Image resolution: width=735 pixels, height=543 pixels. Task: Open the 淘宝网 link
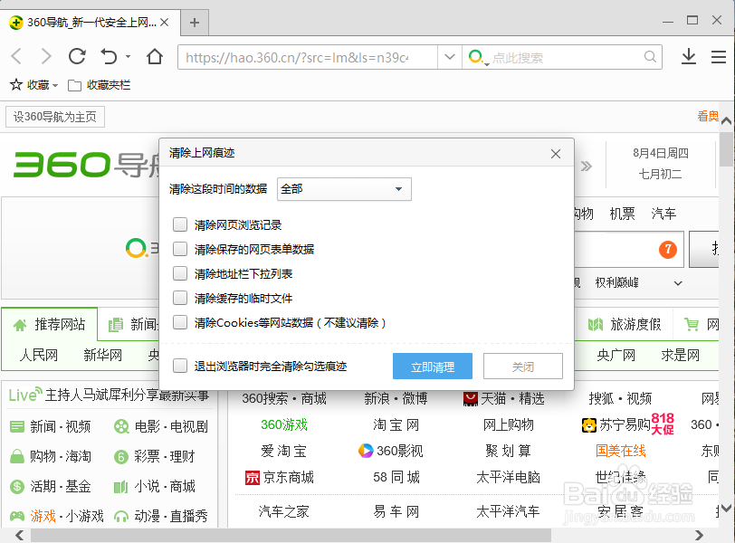click(396, 425)
